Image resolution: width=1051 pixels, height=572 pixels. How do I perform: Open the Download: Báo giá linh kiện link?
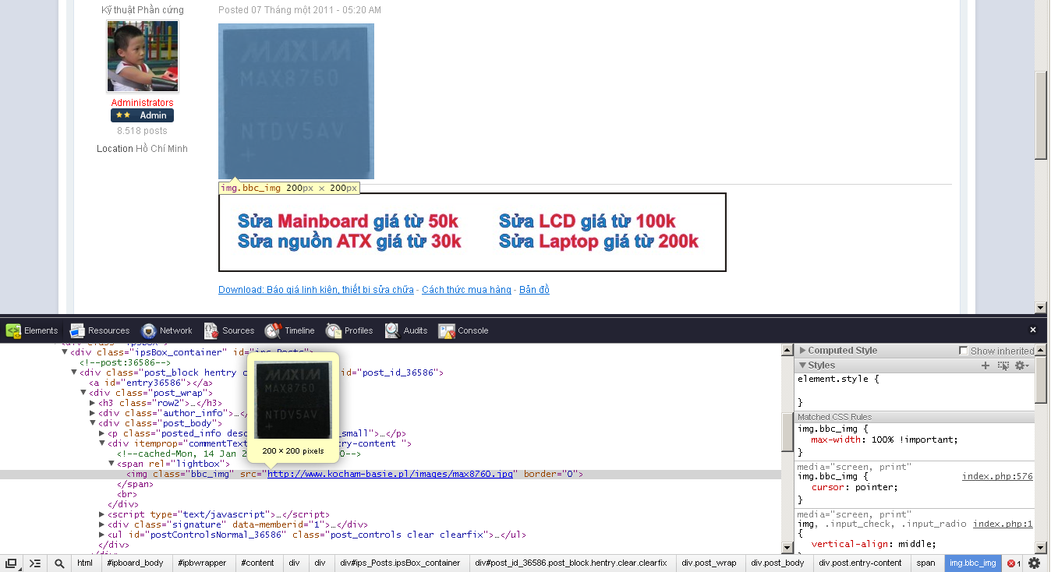(x=316, y=290)
